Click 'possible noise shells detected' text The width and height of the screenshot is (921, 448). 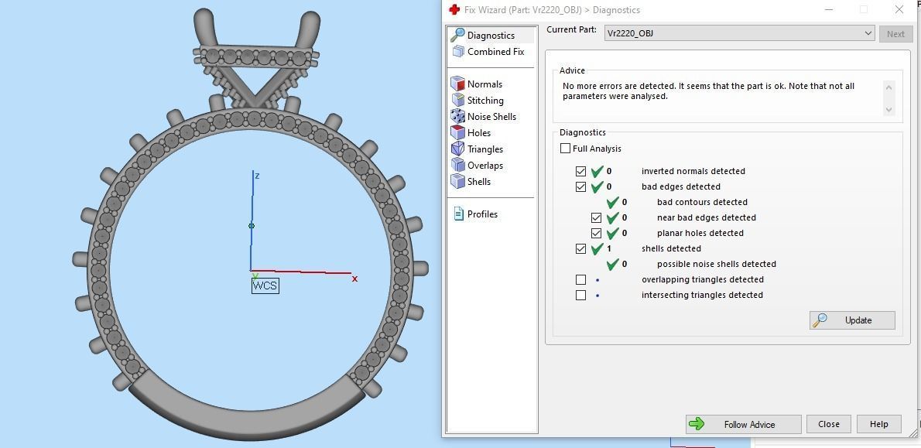point(717,264)
